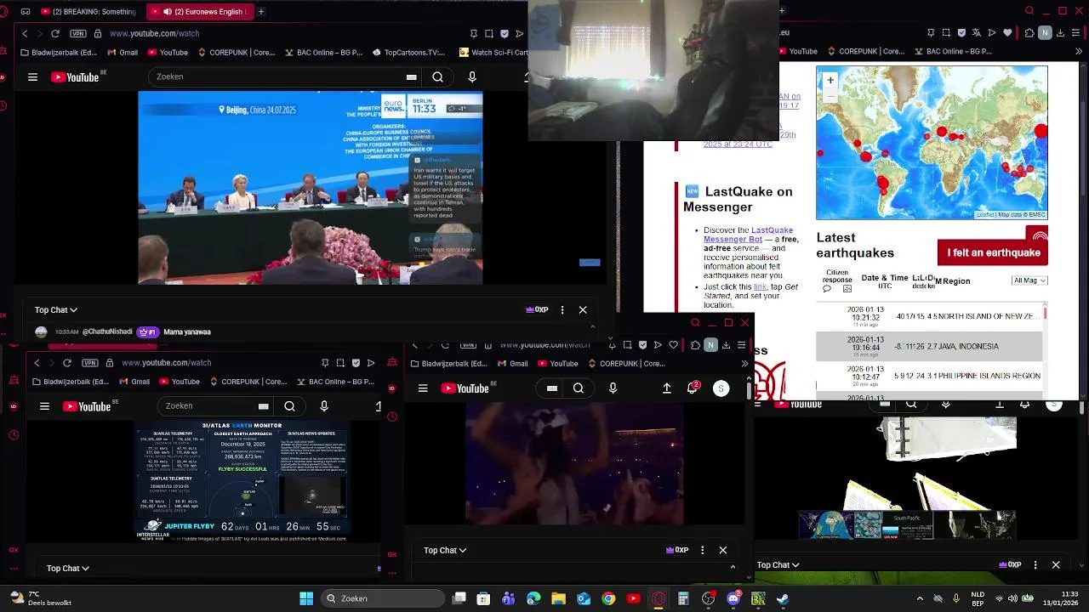1089x612 pixels.
Task: Click voice search microphone in the Euronews window
Action: [472, 77]
